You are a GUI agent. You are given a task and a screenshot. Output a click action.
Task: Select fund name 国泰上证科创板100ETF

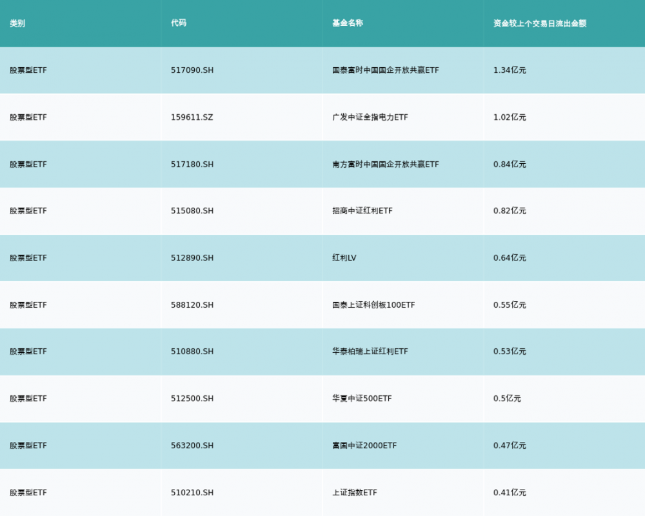tap(373, 305)
